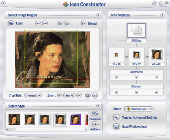Open the Crop Style Normal dropdown

[33, 96]
